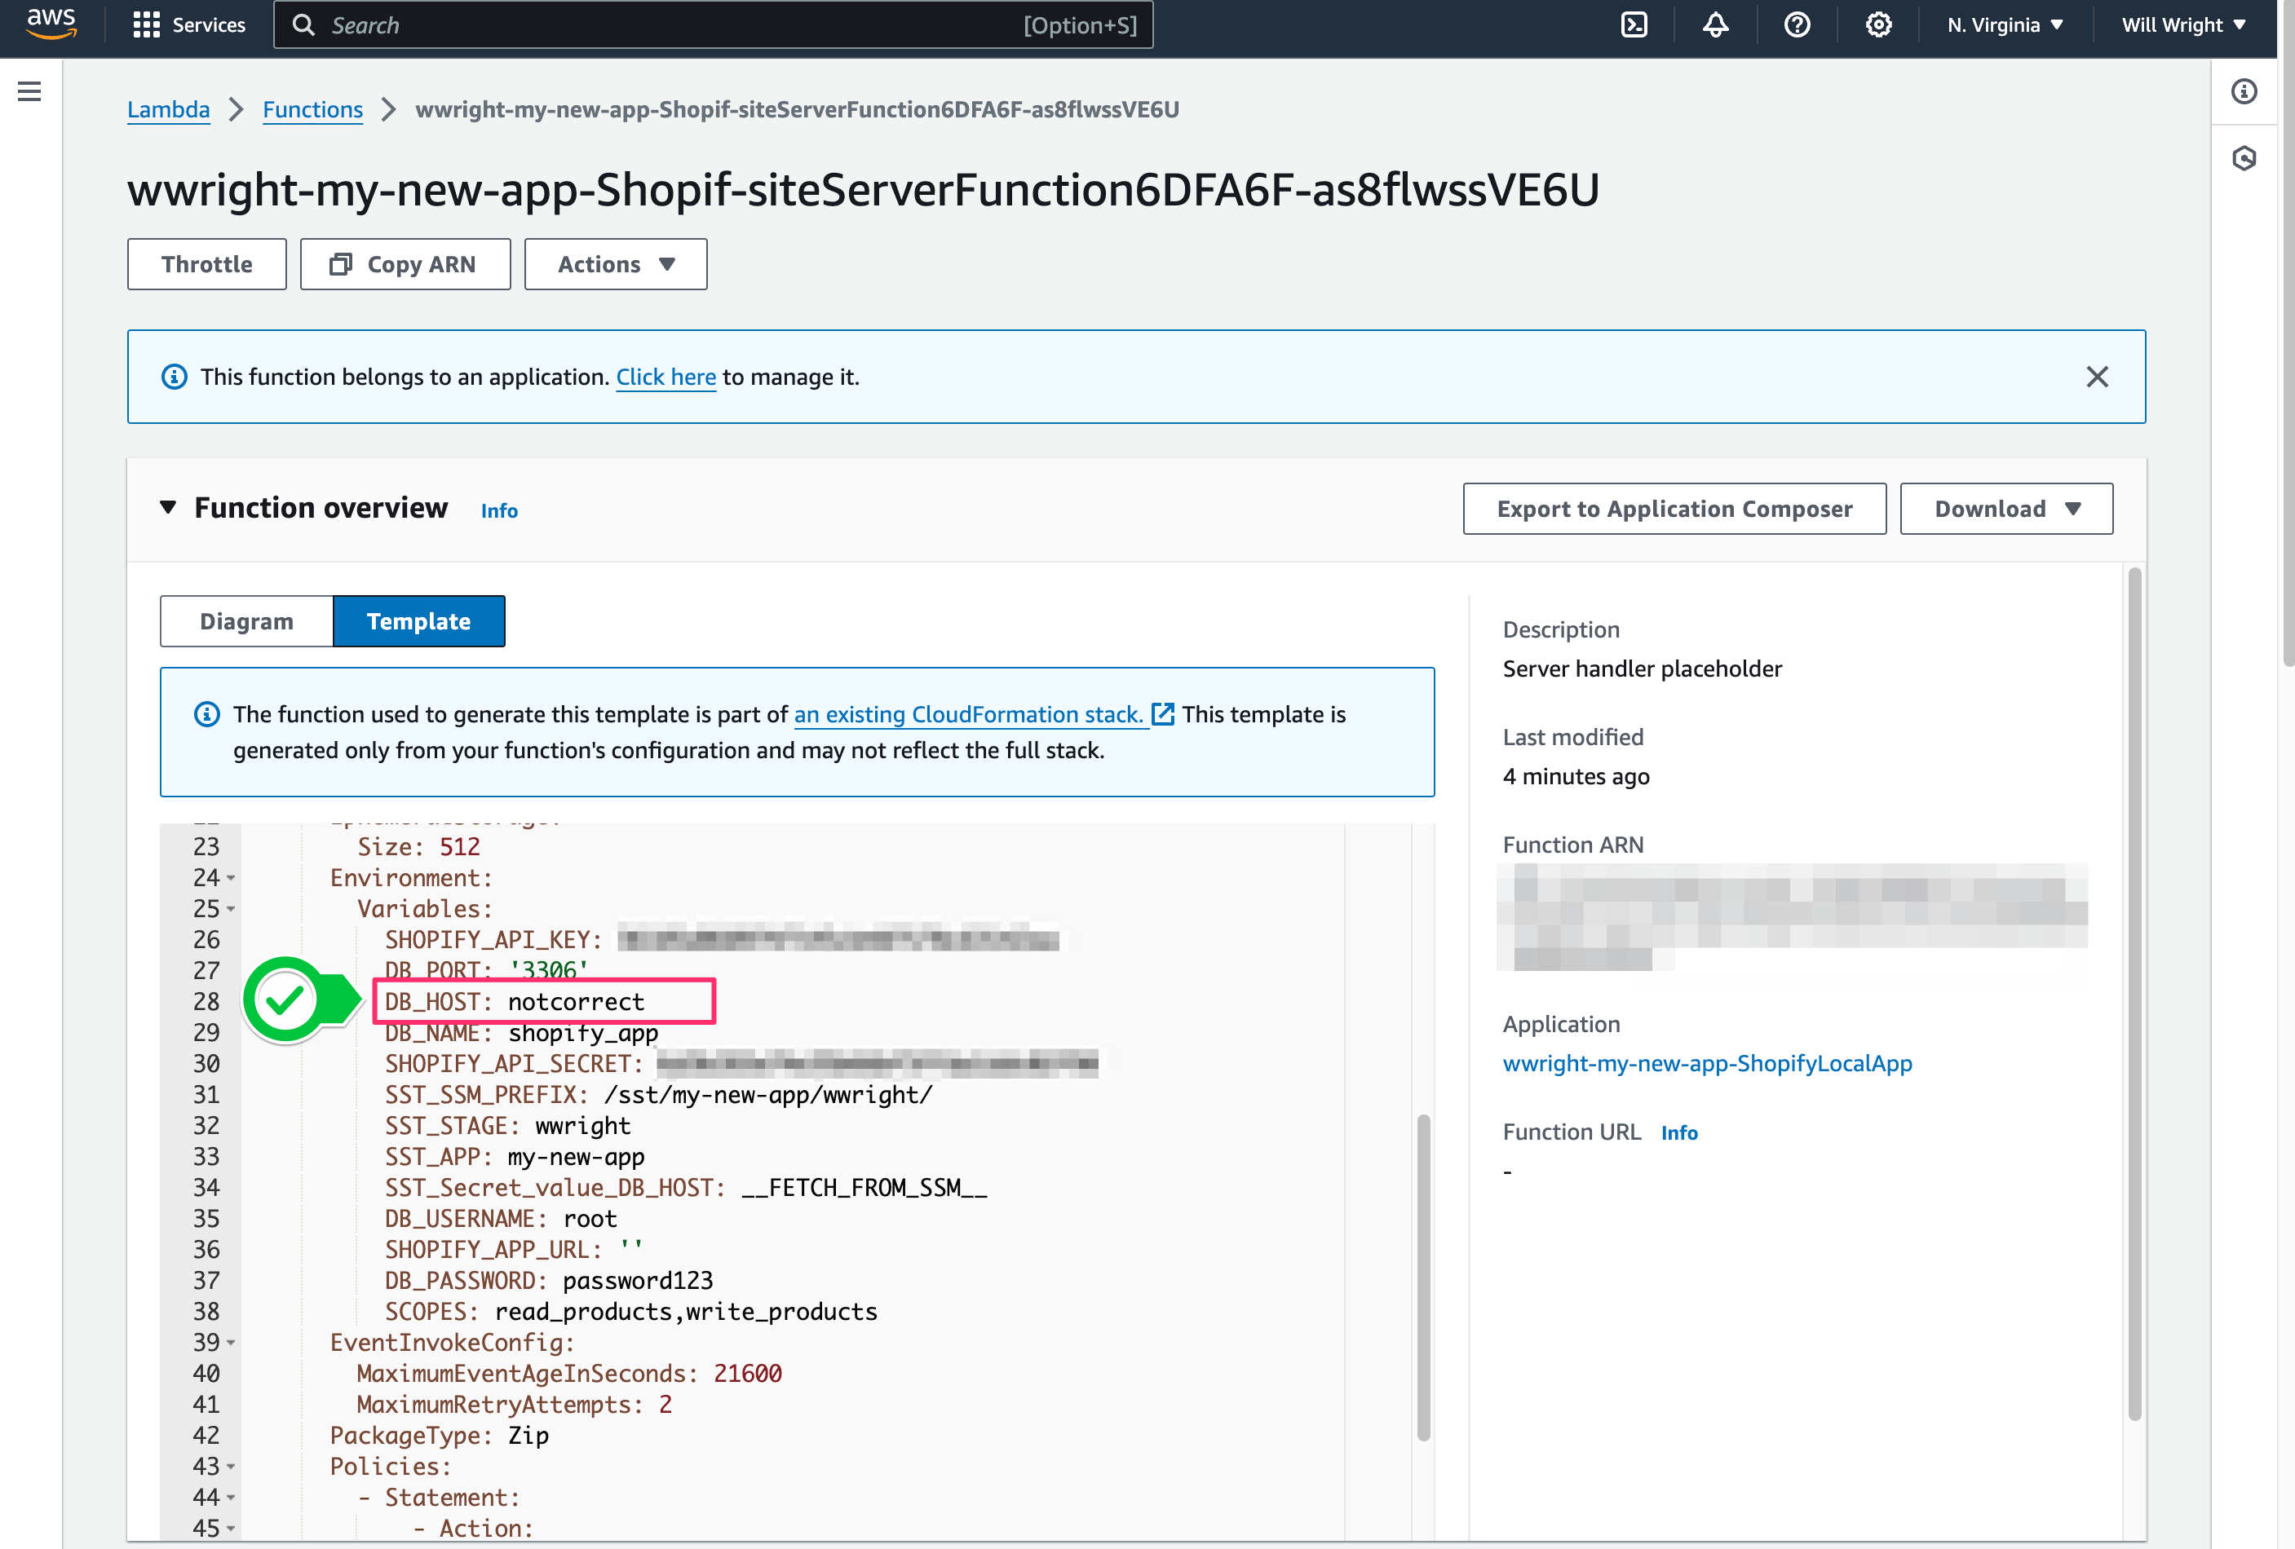
Task: Open the AWS home logo
Action: coord(51,24)
